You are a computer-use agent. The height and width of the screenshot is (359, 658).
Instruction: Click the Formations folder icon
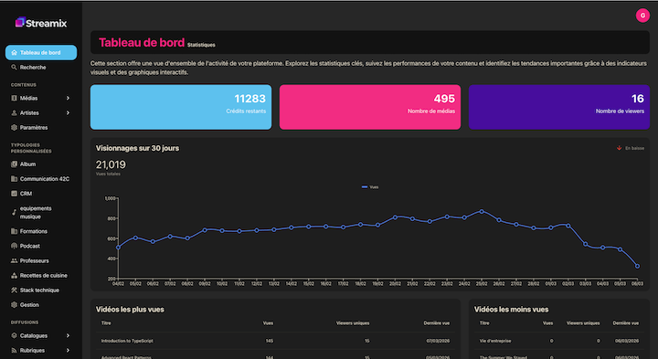click(15, 231)
